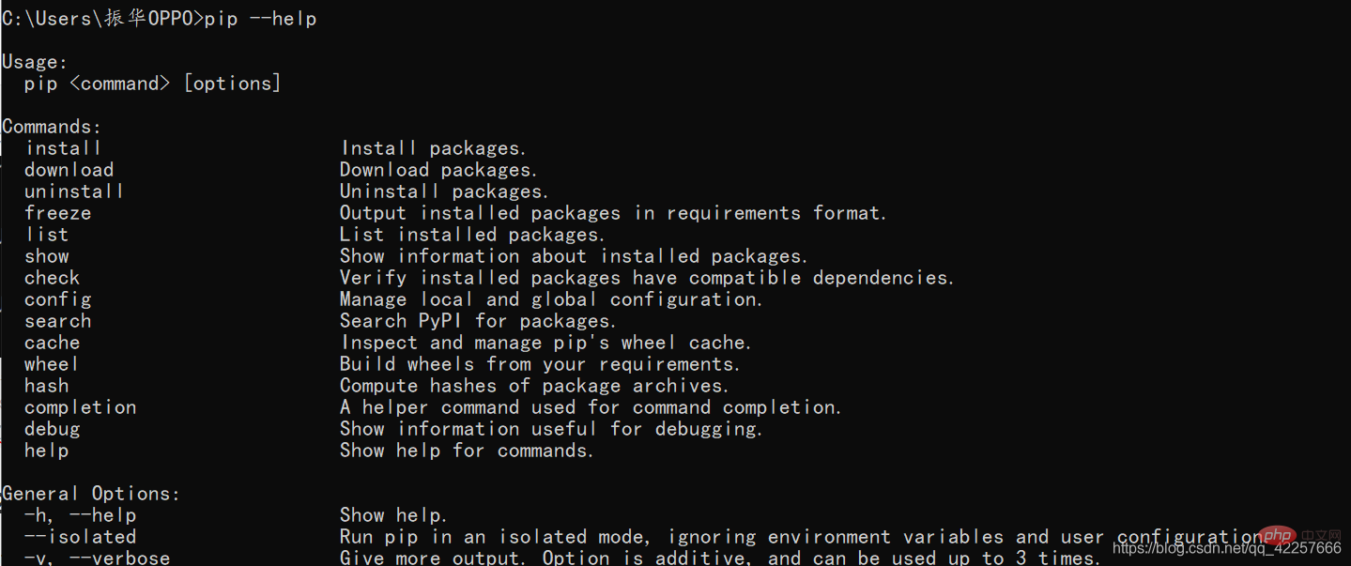Select the 'completion' command name
Screen dimensions: 1351x566
(80, 407)
